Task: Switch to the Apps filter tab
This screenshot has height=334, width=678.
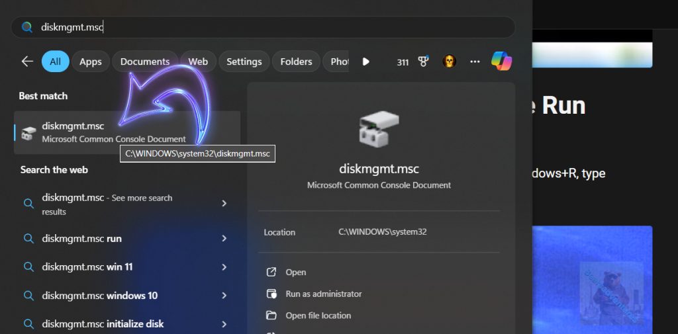Action: coord(91,62)
